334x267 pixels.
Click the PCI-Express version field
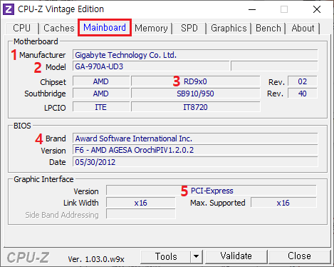[212, 191]
